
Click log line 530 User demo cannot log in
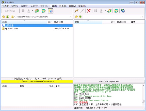coord(91,100)
